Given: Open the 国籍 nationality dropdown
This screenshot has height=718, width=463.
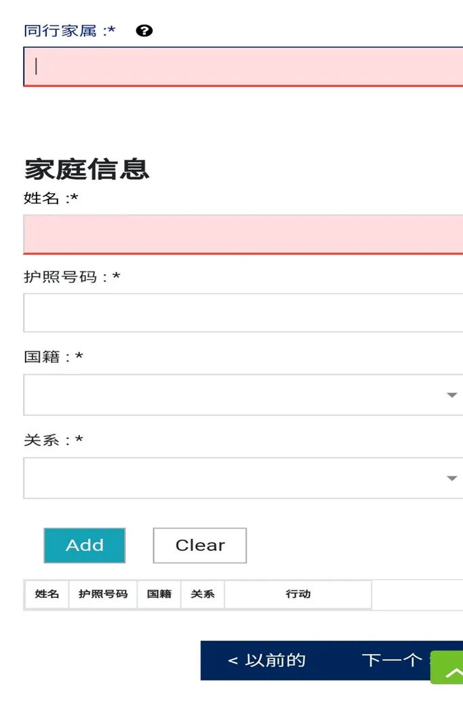Looking at the screenshot, I should click(237, 395).
